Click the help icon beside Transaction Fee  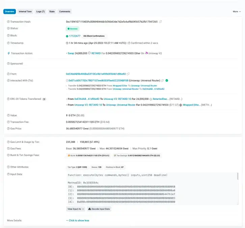(x=8, y=122)
